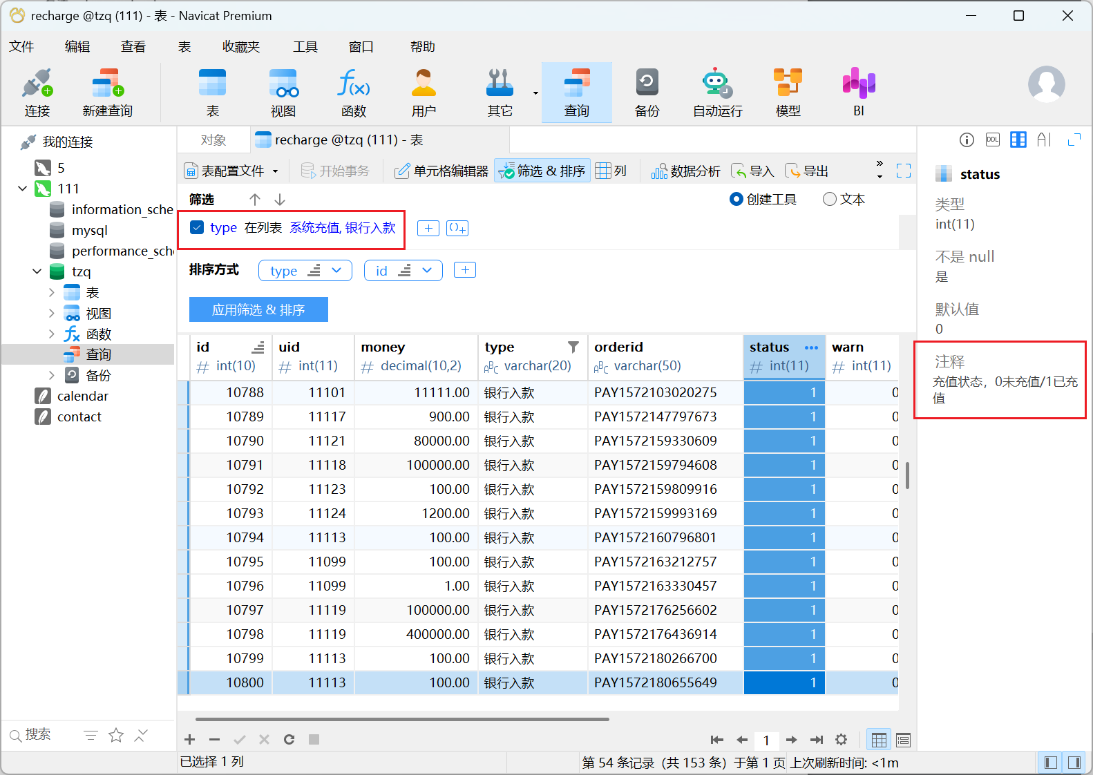
Task: Click the 应用筛选 & 排序 button
Action: (258, 310)
